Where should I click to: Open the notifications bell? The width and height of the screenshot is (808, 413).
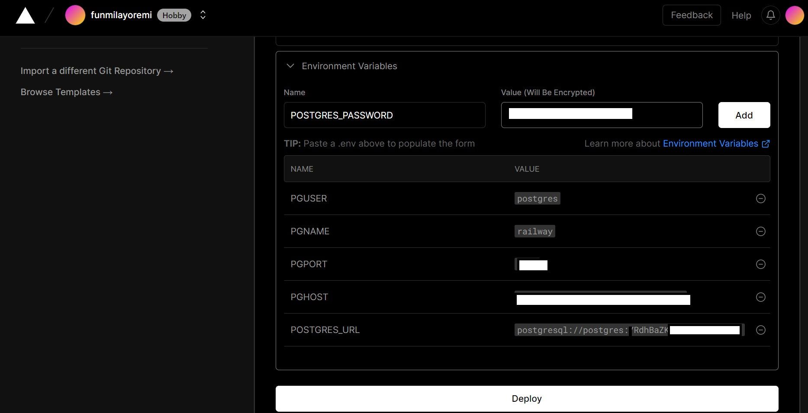770,15
